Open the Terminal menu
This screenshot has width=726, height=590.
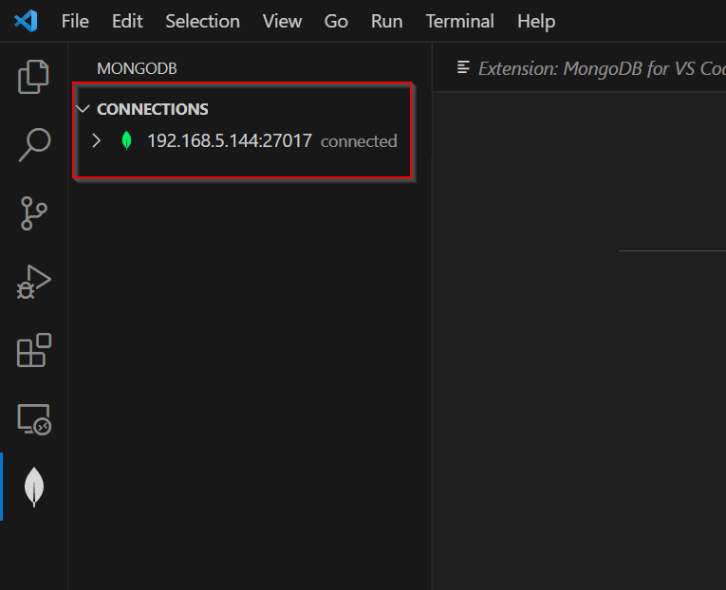click(x=459, y=21)
